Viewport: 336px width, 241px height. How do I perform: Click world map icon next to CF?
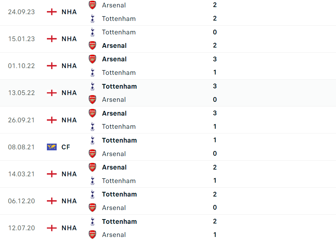[x=52, y=147]
